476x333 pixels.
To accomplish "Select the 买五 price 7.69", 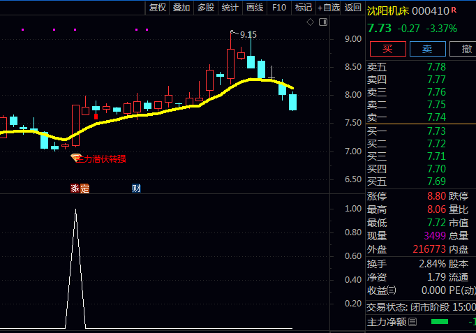I will tap(436, 182).
